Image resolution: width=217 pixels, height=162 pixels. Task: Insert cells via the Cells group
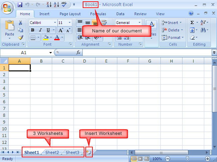click(x=171, y=22)
